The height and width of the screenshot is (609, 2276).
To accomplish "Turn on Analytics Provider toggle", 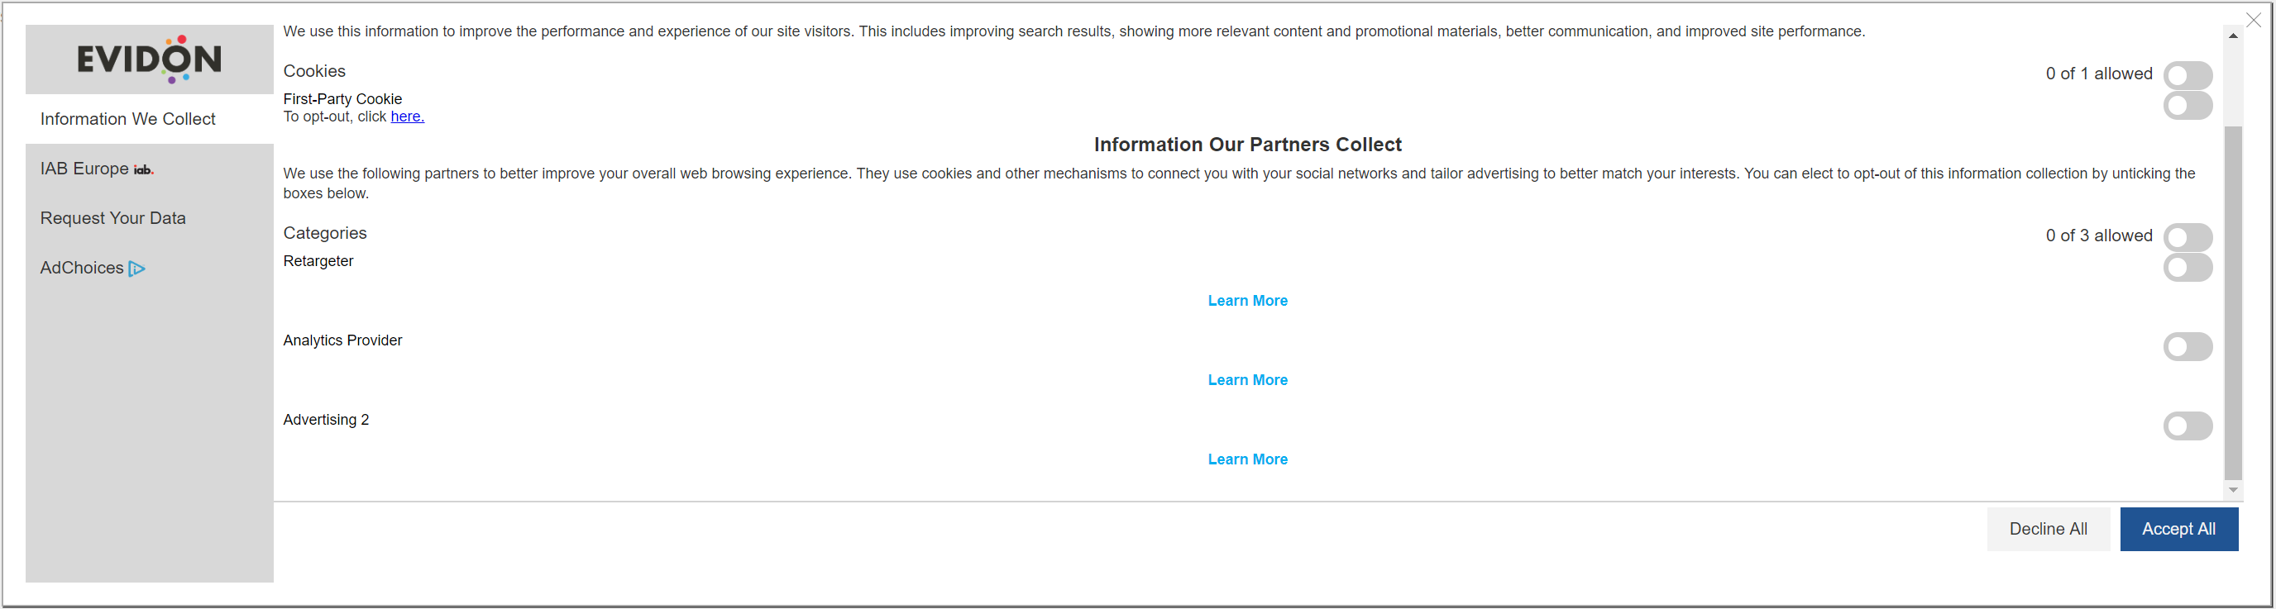I will 2188,347.
